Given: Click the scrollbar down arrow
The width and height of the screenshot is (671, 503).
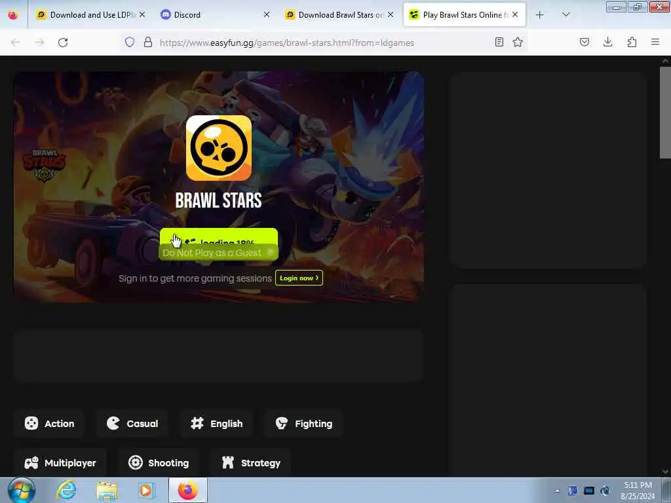Looking at the screenshot, I should (665, 472).
